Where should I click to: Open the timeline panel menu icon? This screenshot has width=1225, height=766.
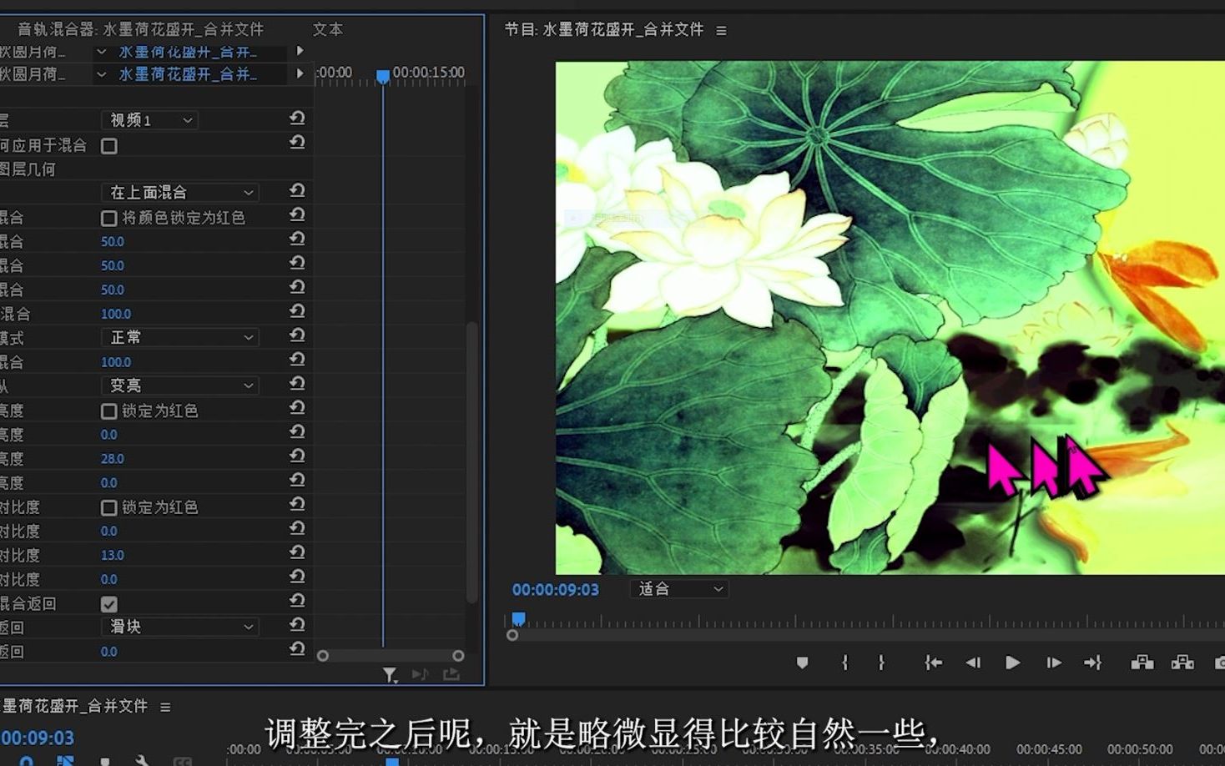[165, 707]
